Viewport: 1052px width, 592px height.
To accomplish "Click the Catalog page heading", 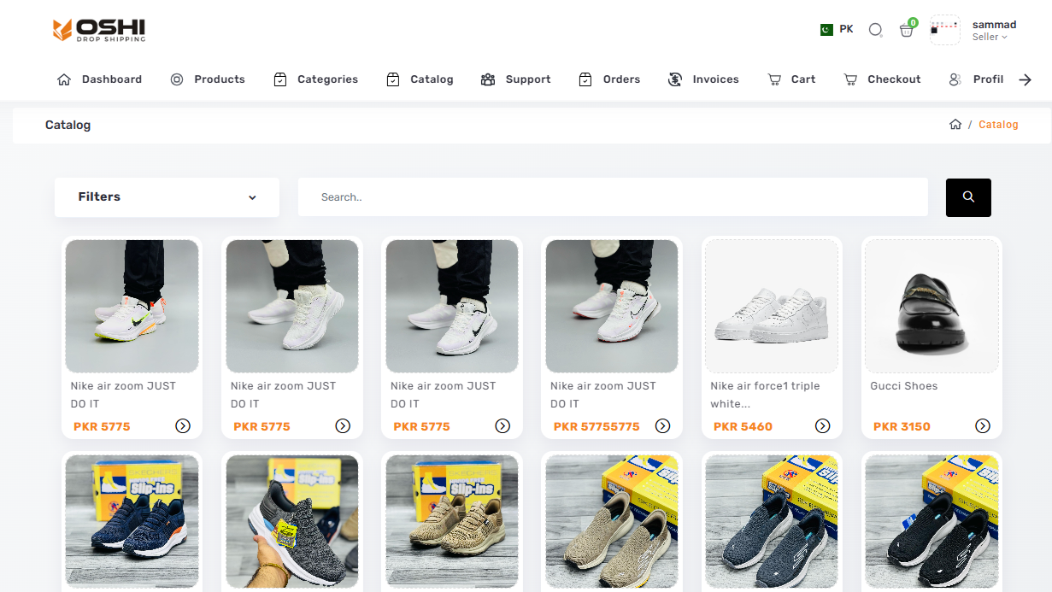I will (x=68, y=125).
